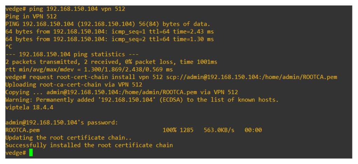Click the 100% transfer progress indicator
This screenshot has height=164, width=358.
point(170,130)
